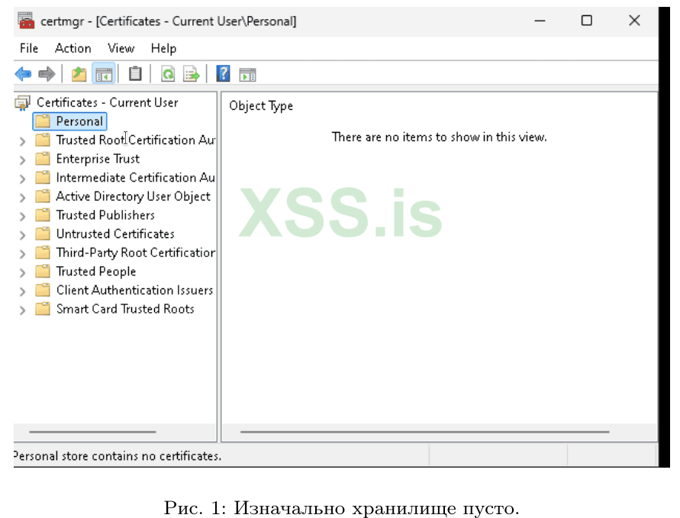680x518 pixels.
Task: Expand Client Authentication Issuers node
Action: tap(23, 291)
